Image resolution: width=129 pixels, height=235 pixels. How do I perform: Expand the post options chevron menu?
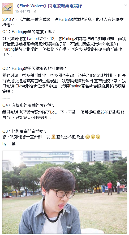click(x=126, y=5)
